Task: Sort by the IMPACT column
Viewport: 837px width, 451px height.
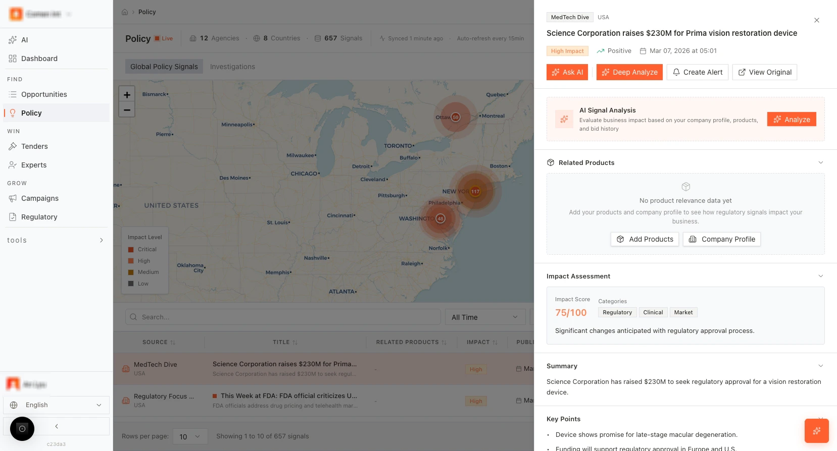Action: click(482, 342)
